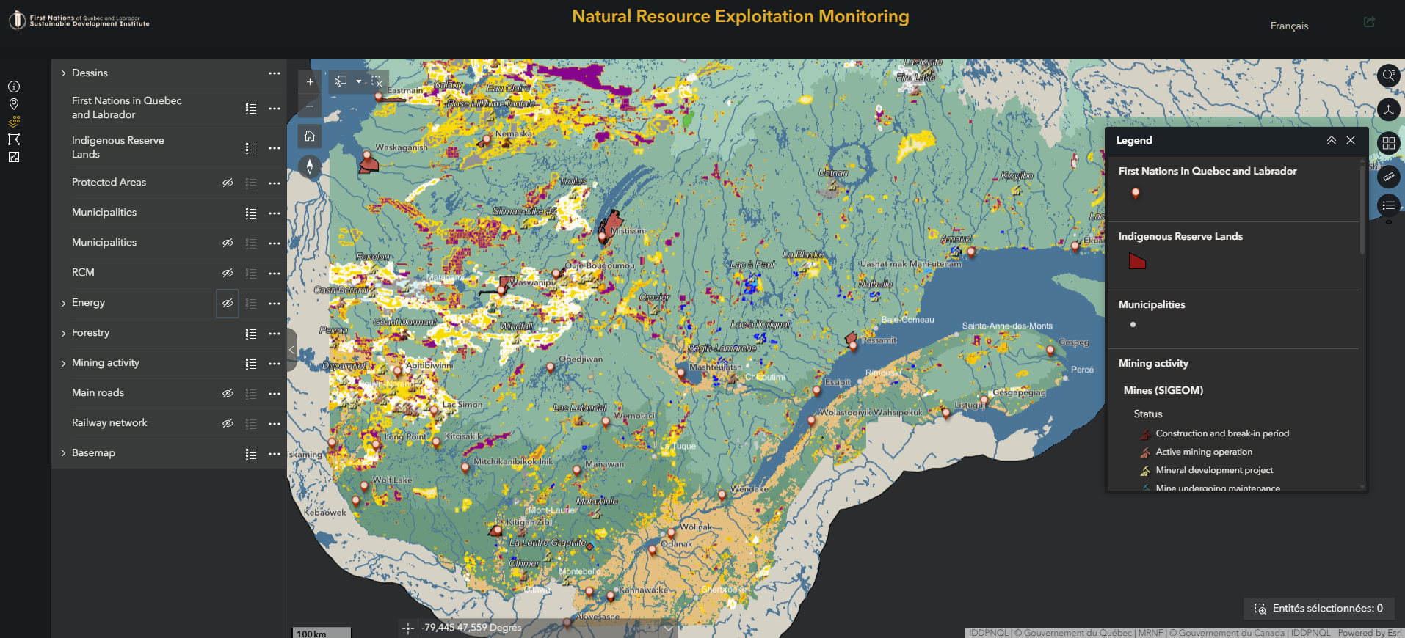
Task: Click the compass orientation button
Action: (310, 167)
